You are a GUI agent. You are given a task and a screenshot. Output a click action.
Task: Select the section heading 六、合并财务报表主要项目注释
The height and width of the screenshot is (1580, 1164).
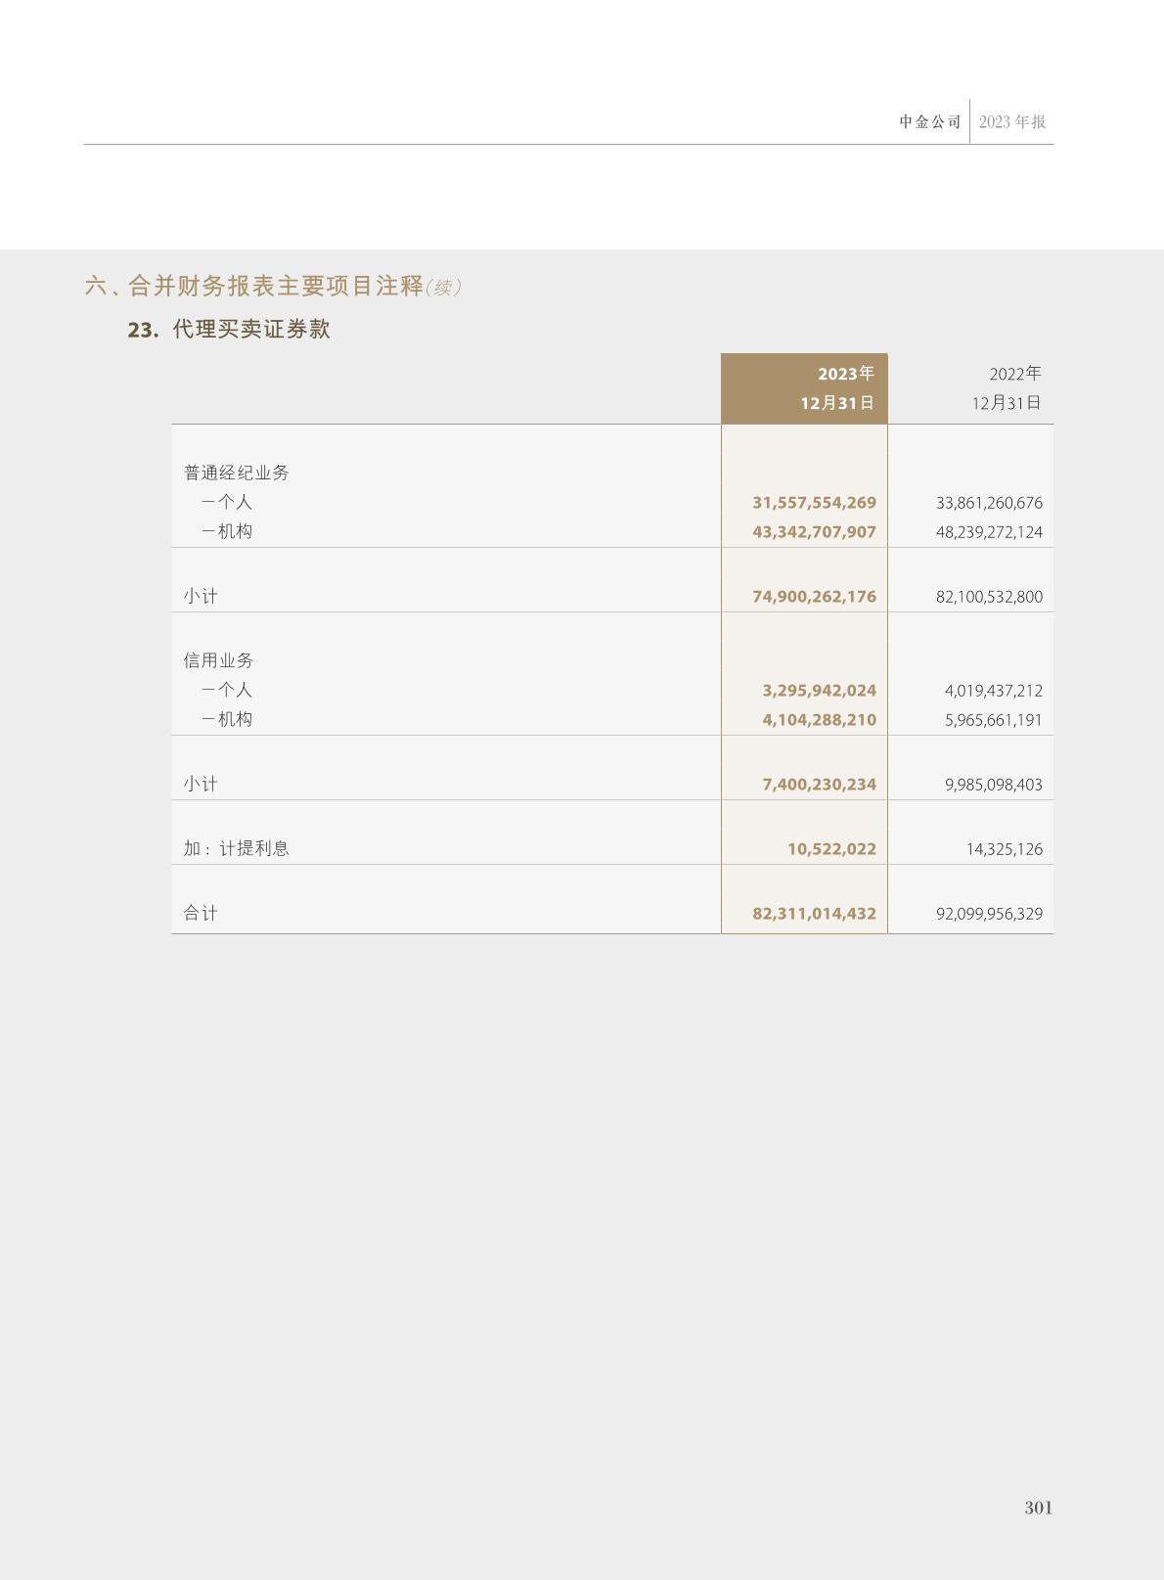[254, 286]
